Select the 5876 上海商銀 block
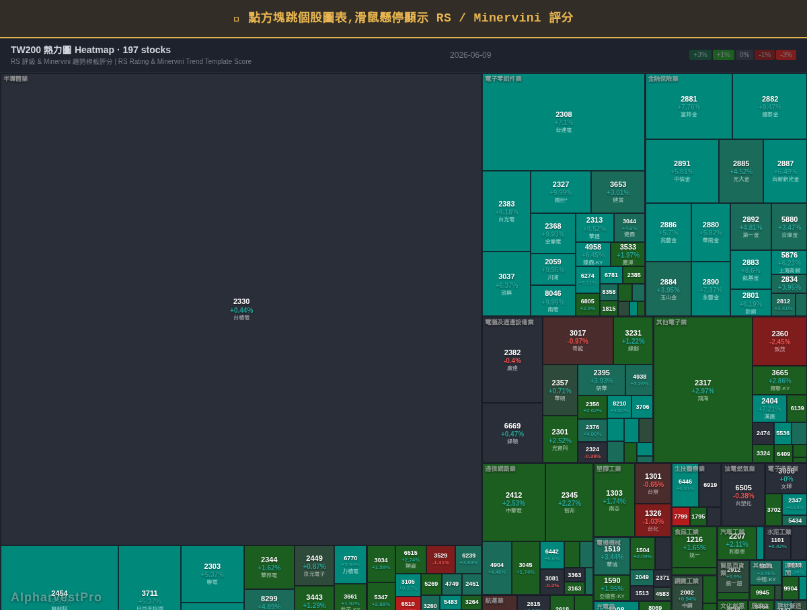 click(790, 262)
